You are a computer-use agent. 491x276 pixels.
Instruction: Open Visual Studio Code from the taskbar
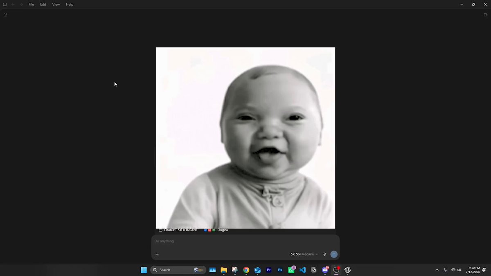coord(302,270)
